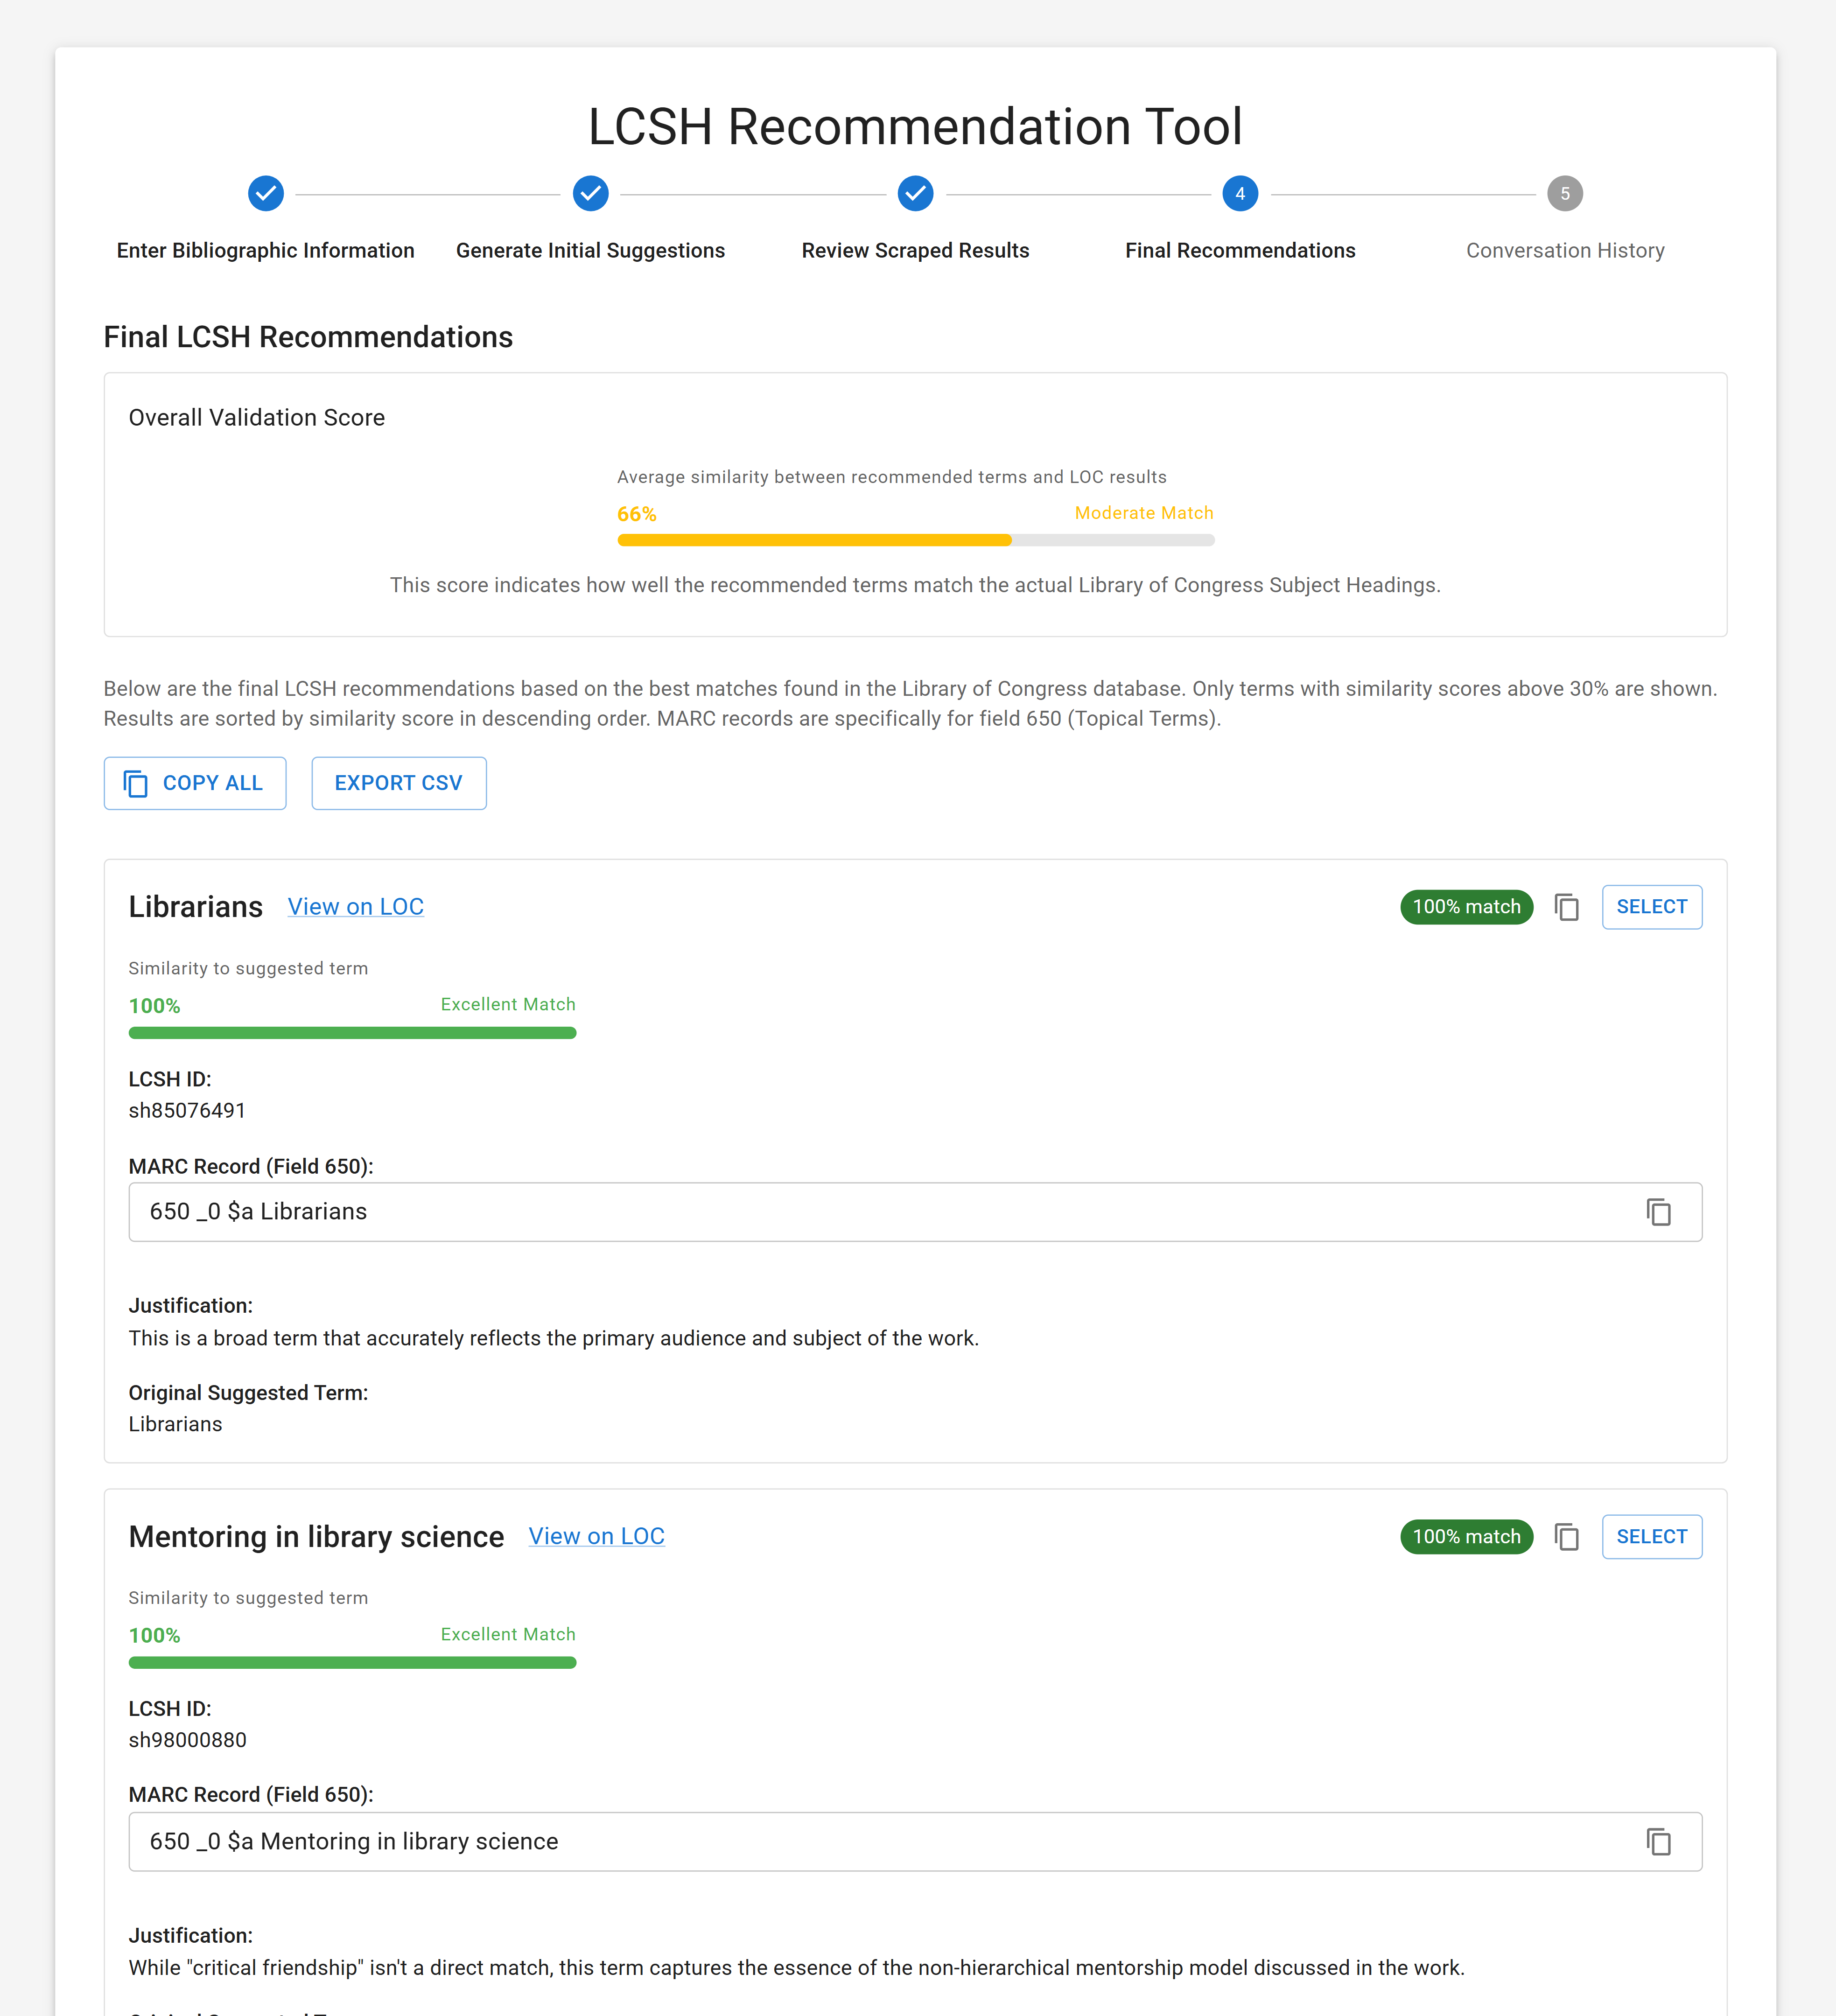The height and width of the screenshot is (2016, 1836).
Task: Open View on LOC for Mentoring in library science
Action: pyautogui.click(x=596, y=1537)
